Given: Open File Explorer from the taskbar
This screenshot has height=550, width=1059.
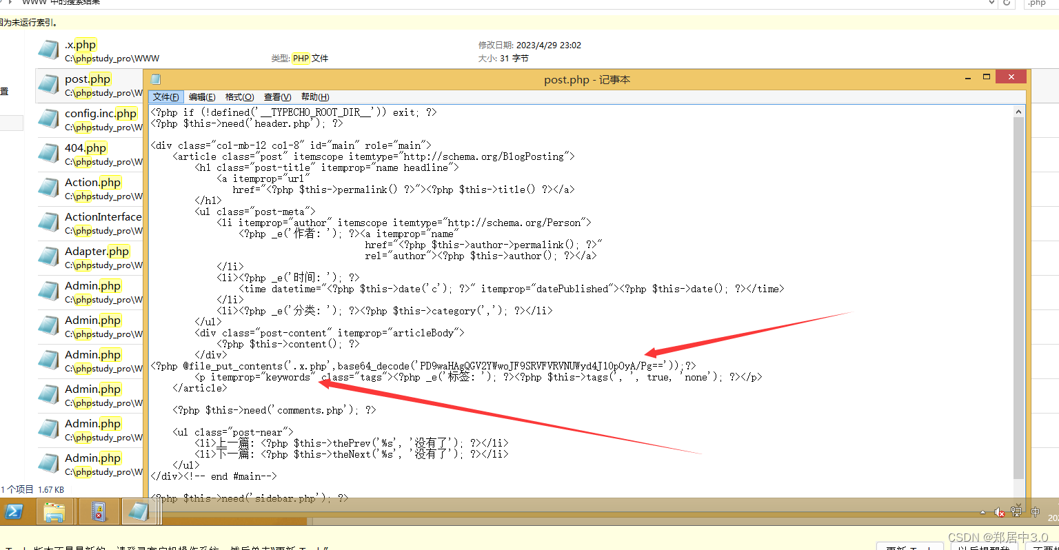Looking at the screenshot, I should click(54, 512).
